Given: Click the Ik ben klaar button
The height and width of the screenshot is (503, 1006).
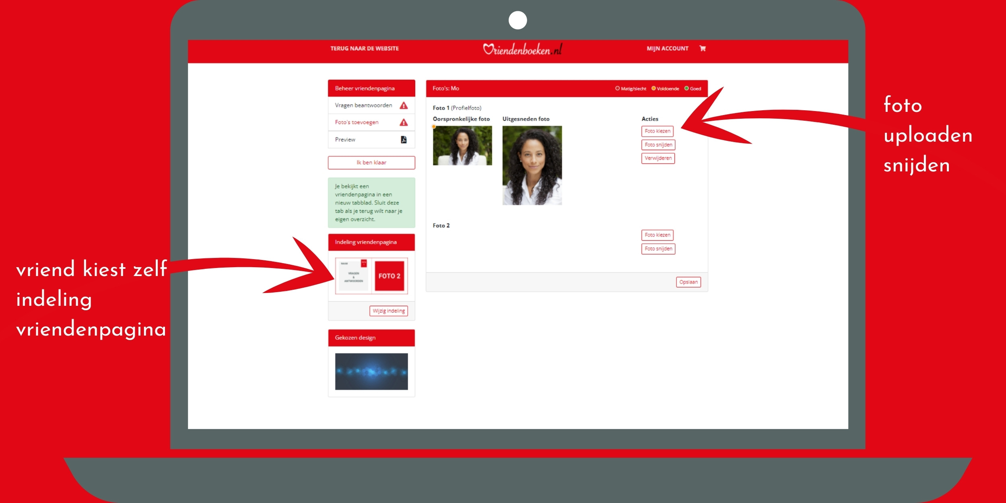Looking at the screenshot, I should coord(371,163).
